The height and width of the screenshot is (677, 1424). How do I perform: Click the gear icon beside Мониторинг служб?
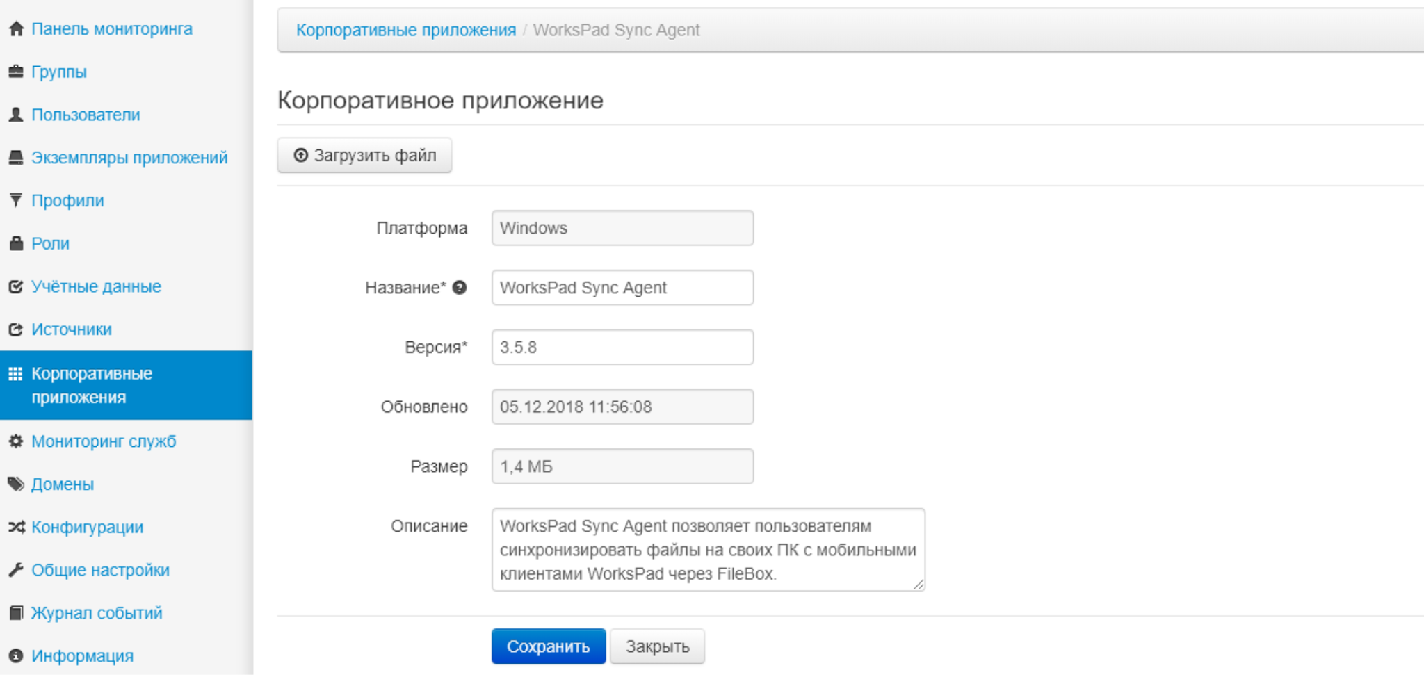[16, 441]
